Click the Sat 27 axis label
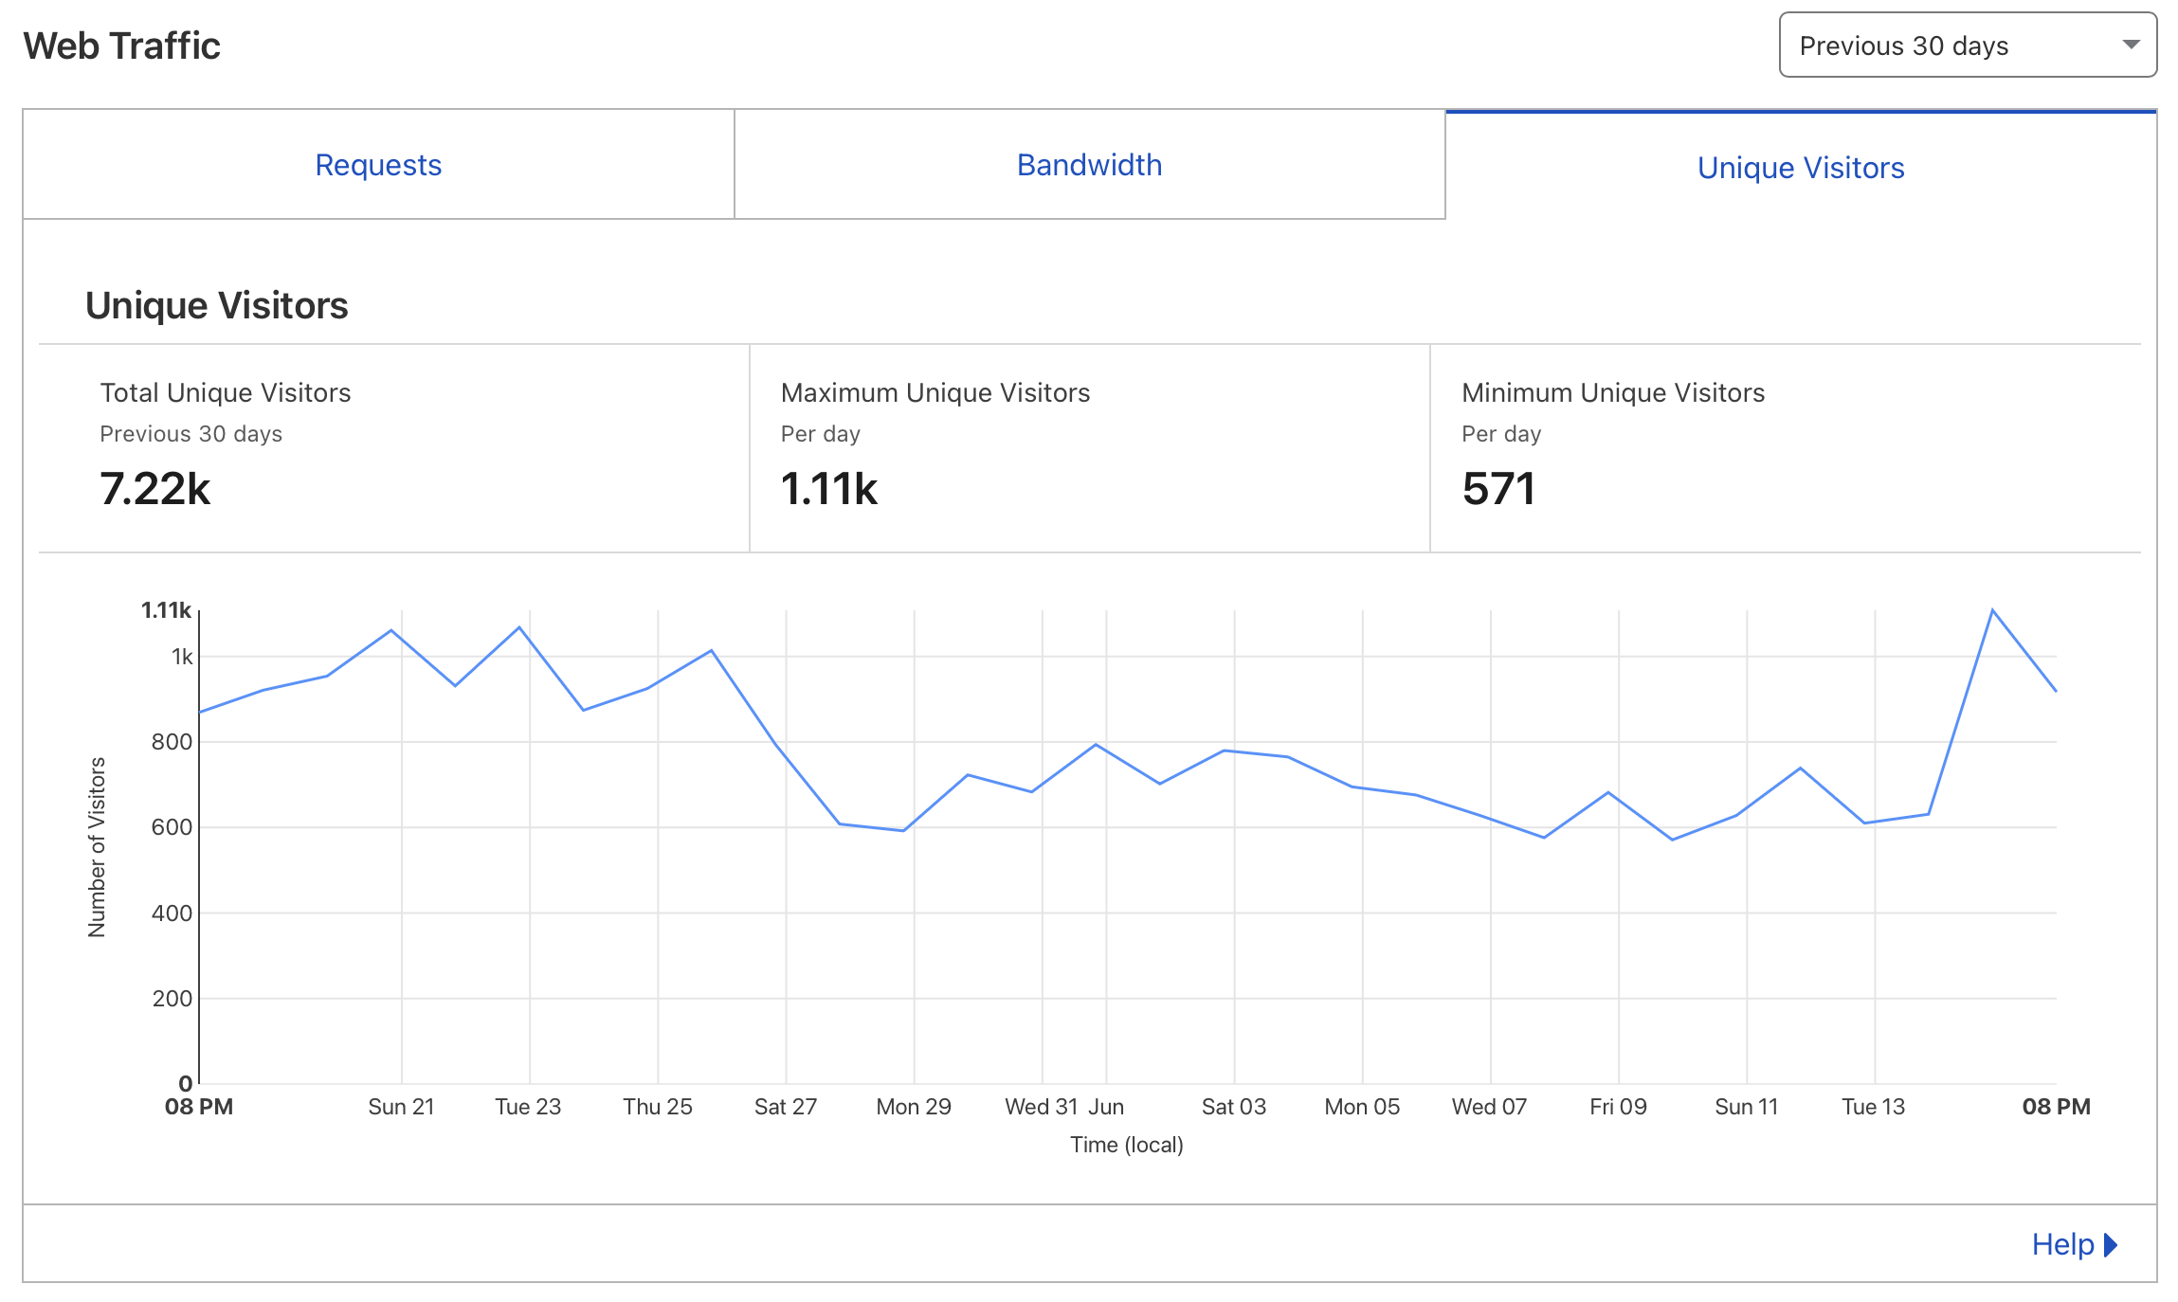Image resolution: width=2178 pixels, height=1302 pixels. click(785, 1107)
